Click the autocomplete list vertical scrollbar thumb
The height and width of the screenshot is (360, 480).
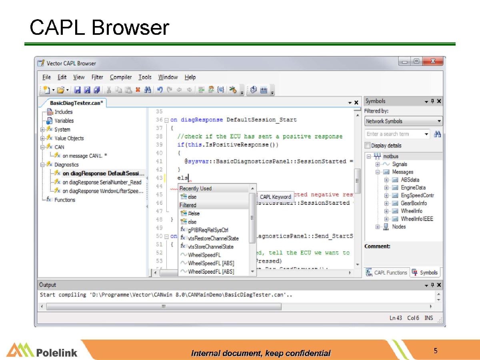(x=252, y=218)
